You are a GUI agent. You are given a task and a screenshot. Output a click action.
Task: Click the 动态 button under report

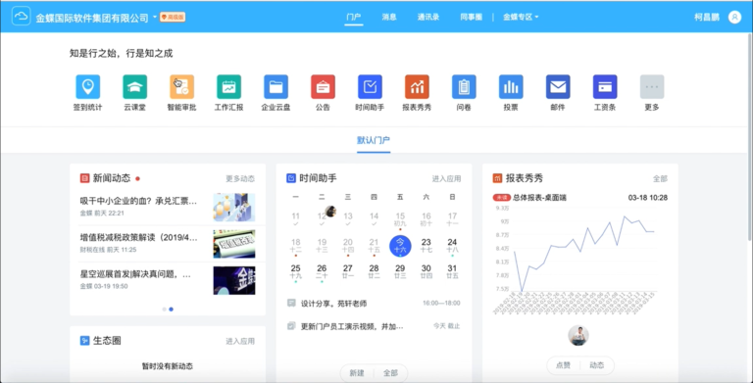coord(596,365)
